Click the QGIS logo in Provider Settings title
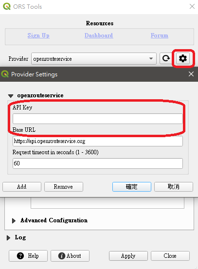Image resolution: width=198 pixels, height=269 pixels. pos(5,74)
